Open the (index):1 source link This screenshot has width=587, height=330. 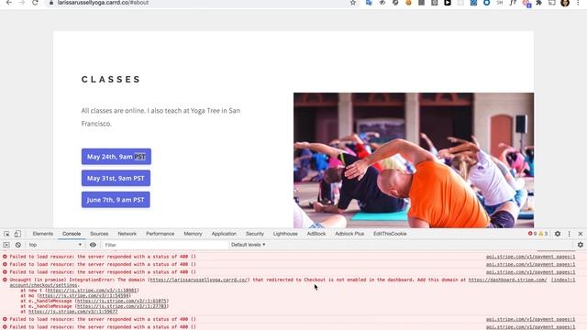(563, 280)
